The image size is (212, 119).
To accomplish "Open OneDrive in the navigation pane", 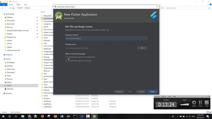I will coord(9,55).
